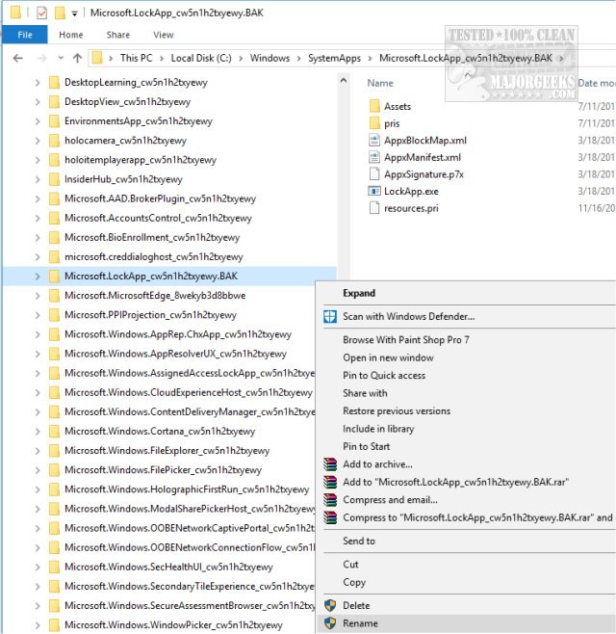Screen dimensions: 616x634
Task: Open the Recent locations dropdown chevron
Action: (61, 58)
